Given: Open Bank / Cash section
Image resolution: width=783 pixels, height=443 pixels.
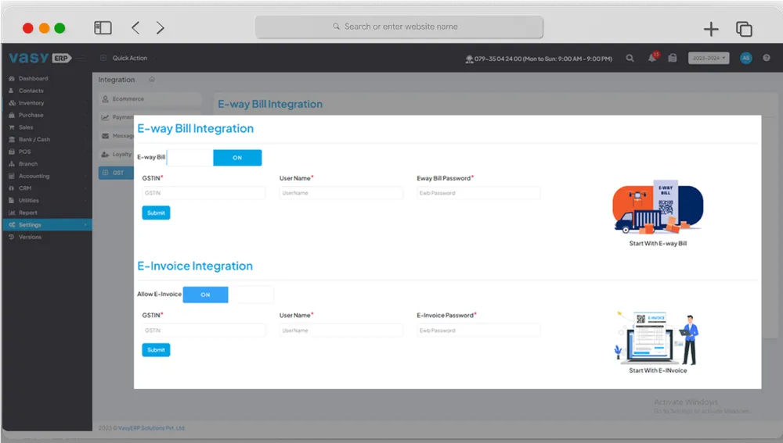Looking at the screenshot, I should 34,140.
